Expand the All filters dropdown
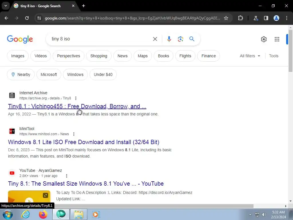Image resolution: width=293 pixels, height=220 pixels. click(x=250, y=56)
